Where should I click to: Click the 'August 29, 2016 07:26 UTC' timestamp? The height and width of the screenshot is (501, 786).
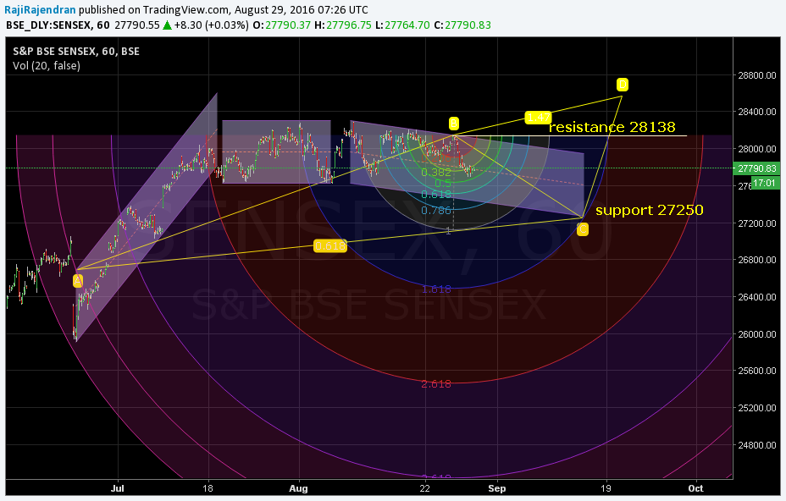pos(302,9)
